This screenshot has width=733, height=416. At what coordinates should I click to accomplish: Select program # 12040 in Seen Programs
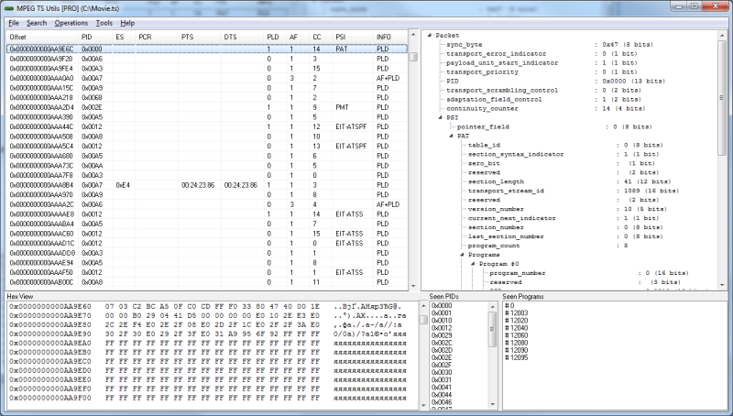click(x=516, y=328)
